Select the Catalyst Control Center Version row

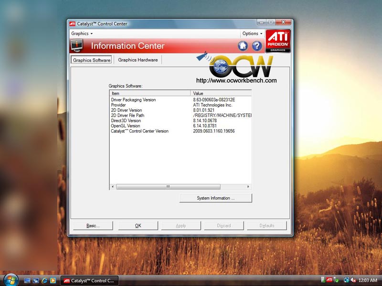tap(180, 131)
